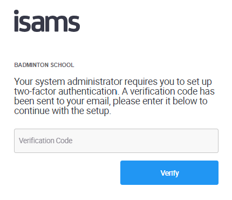
Task: Click the word 'BADMINTON' in the school name
Action: [31, 65]
